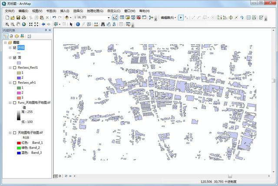
Task: Click the Add Data button
Action: pyautogui.click(x=66, y=17)
